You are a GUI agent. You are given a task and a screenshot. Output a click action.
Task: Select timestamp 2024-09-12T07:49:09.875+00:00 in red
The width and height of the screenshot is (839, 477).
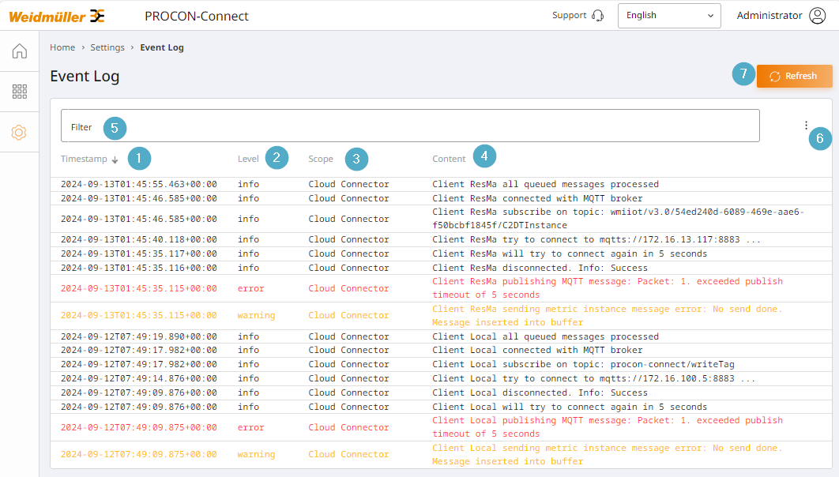(138, 427)
